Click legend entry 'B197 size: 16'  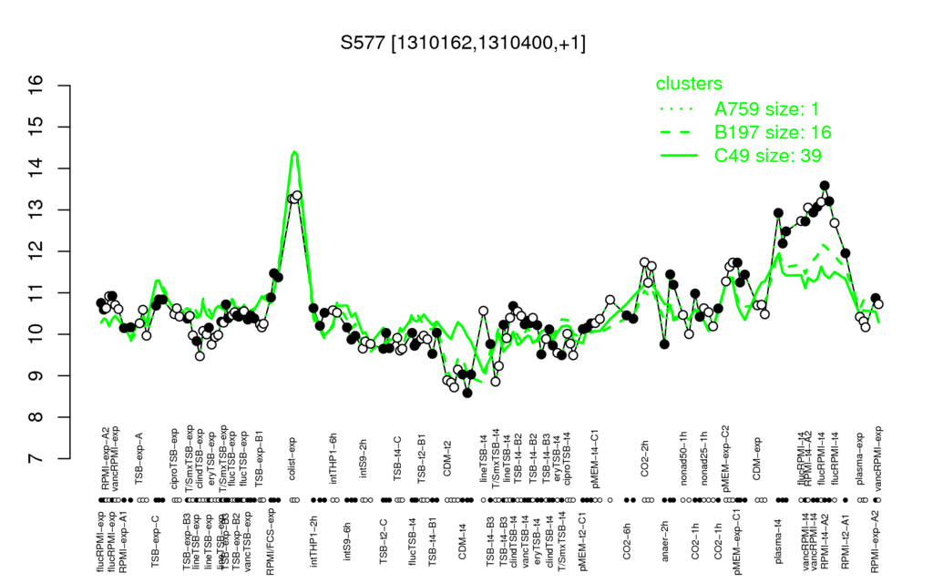coord(773,132)
